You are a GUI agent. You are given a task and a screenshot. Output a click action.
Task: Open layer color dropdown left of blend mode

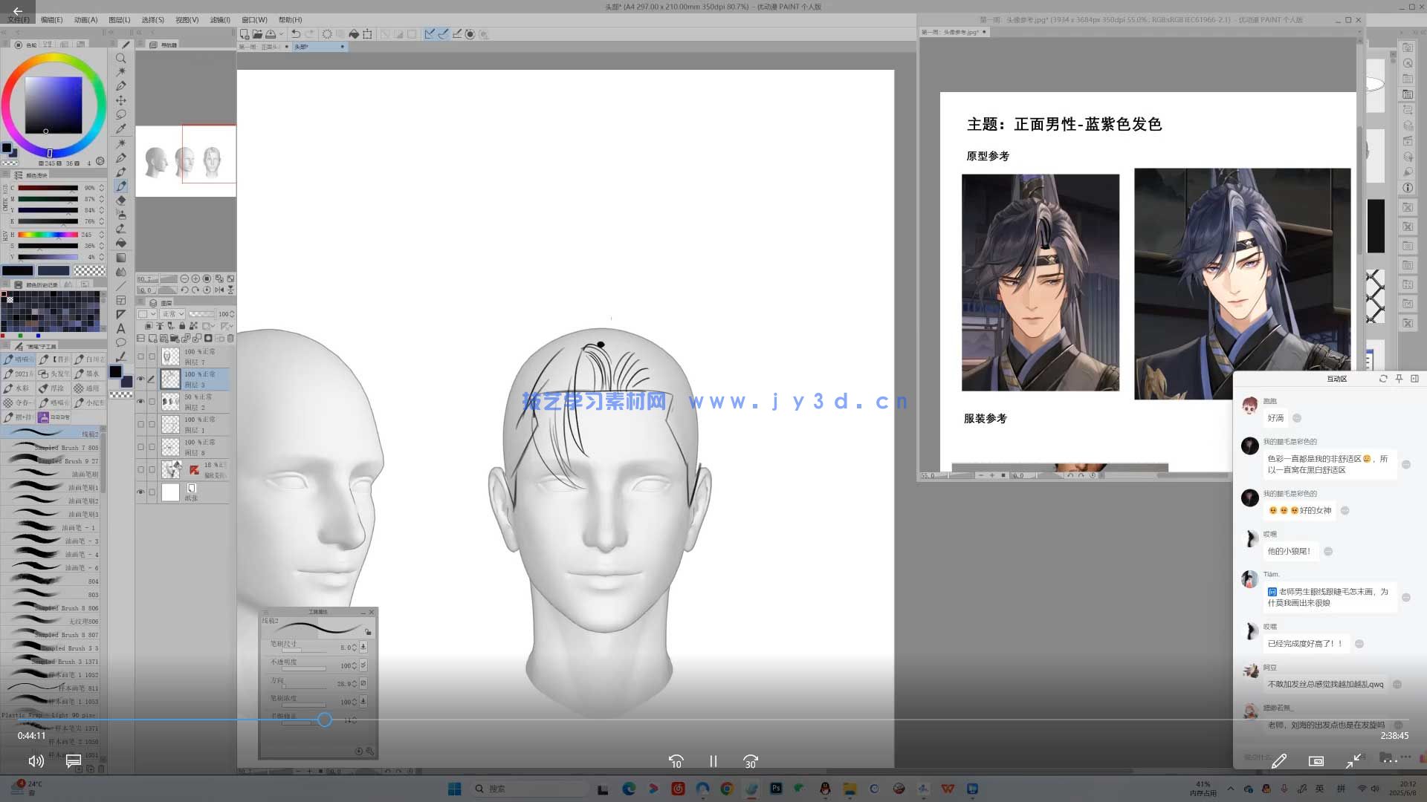coord(146,314)
